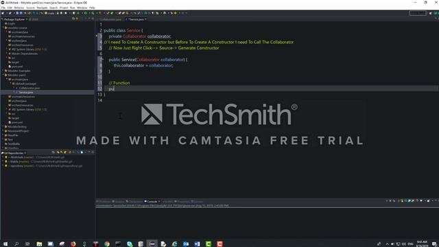This screenshot has height=247, width=439.
Task: Click the 'this.collaborator = collaborator' line
Action: point(143,66)
